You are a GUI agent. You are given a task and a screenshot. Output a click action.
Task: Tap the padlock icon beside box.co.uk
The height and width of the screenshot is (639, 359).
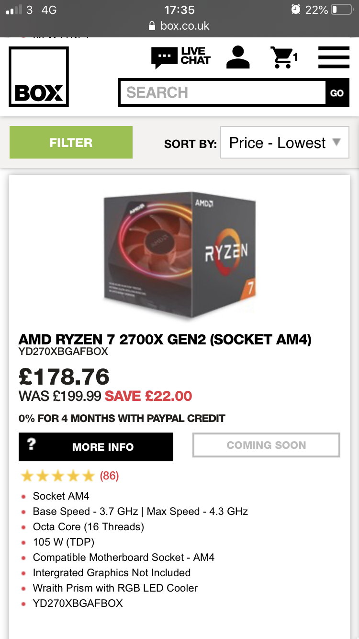click(152, 26)
